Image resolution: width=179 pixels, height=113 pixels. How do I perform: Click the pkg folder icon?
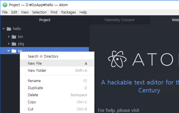[x=14, y=44]
